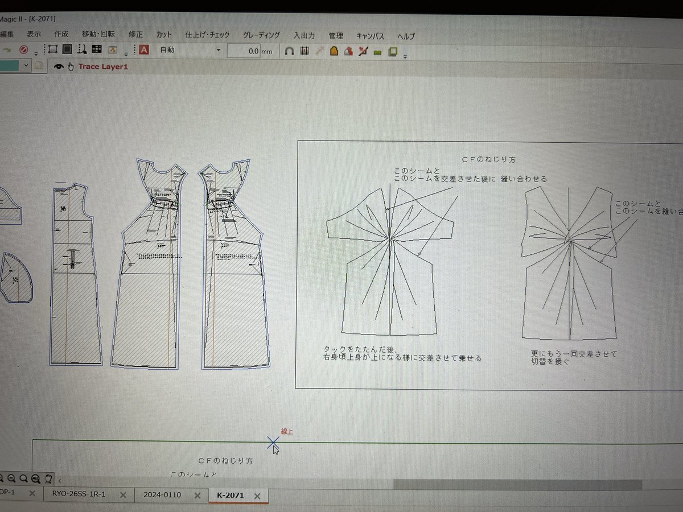683x512 pixels.
Task: Open the カット menu
Action: (x=164, y=35)
